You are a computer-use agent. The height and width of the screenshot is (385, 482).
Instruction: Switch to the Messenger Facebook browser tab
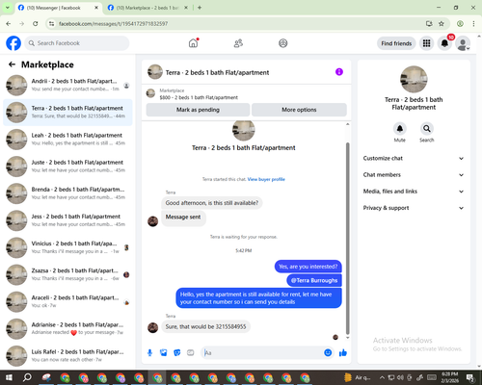pyautogui.click(x=58, y=8)
